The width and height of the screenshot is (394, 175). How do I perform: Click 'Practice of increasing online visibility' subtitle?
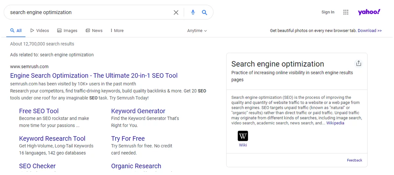[x=292, y=76]
